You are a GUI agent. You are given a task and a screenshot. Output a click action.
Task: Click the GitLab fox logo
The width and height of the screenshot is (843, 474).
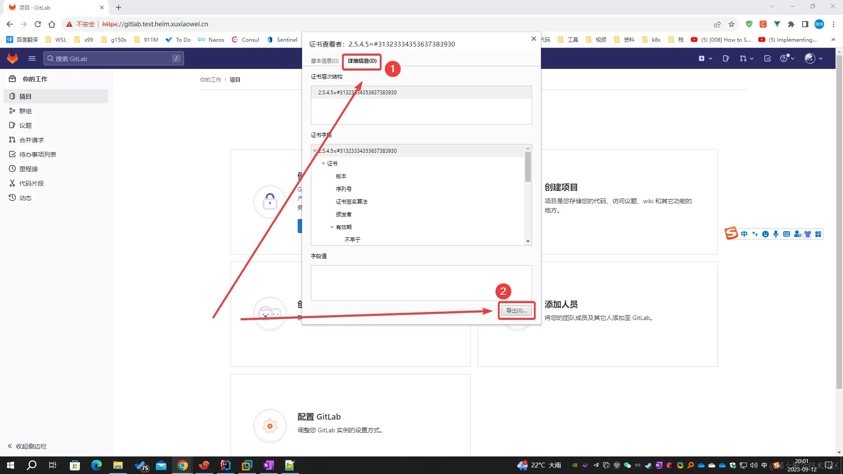(x=12, y=58)
